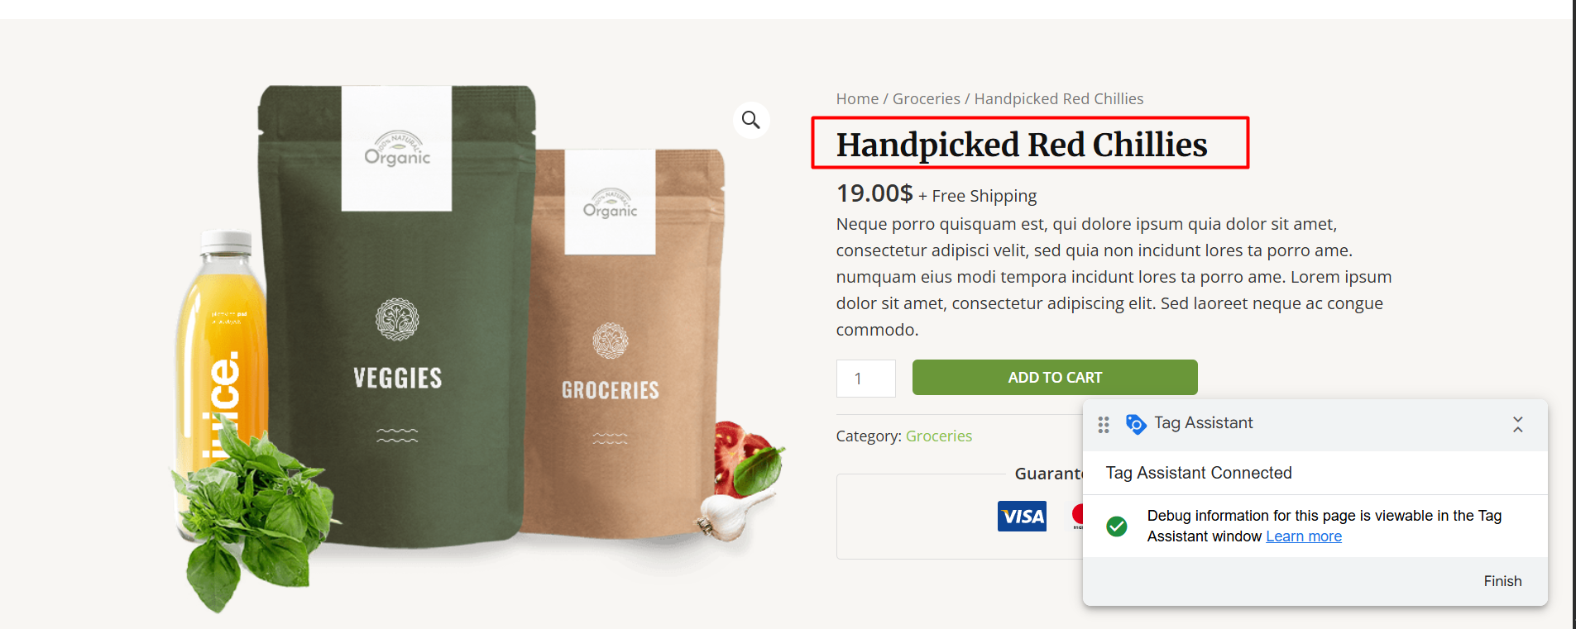Click the quantity input field
The height and width of the screenshot is (629, 1576).
point(865,379)
